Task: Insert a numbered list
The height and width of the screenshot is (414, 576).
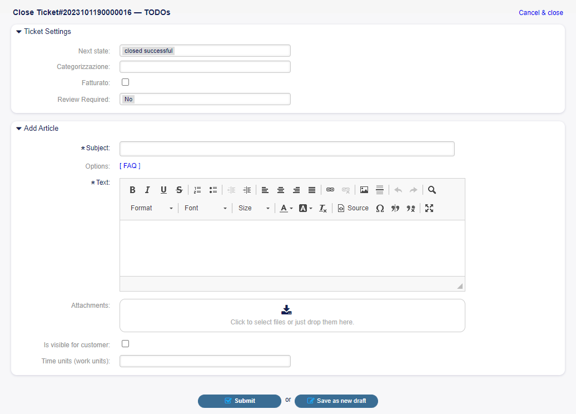Action: (197, 190)
